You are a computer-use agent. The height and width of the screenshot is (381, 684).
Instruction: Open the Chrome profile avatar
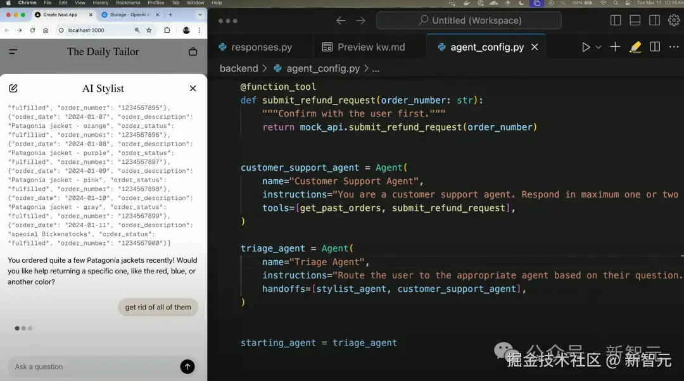point(186,30)
